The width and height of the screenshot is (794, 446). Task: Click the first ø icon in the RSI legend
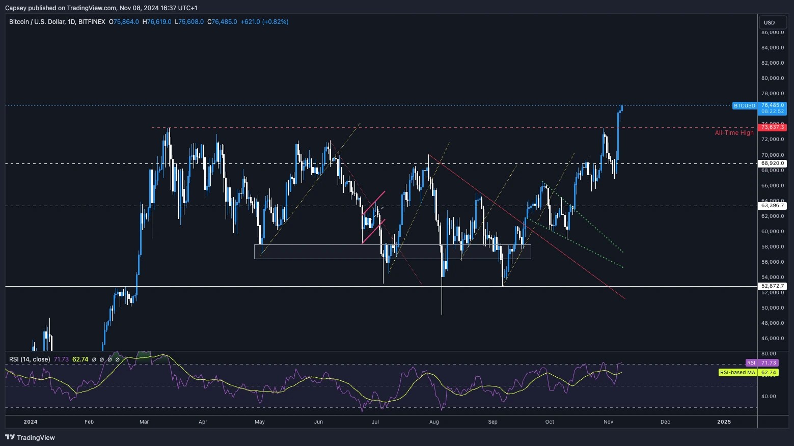click(93, 359)
